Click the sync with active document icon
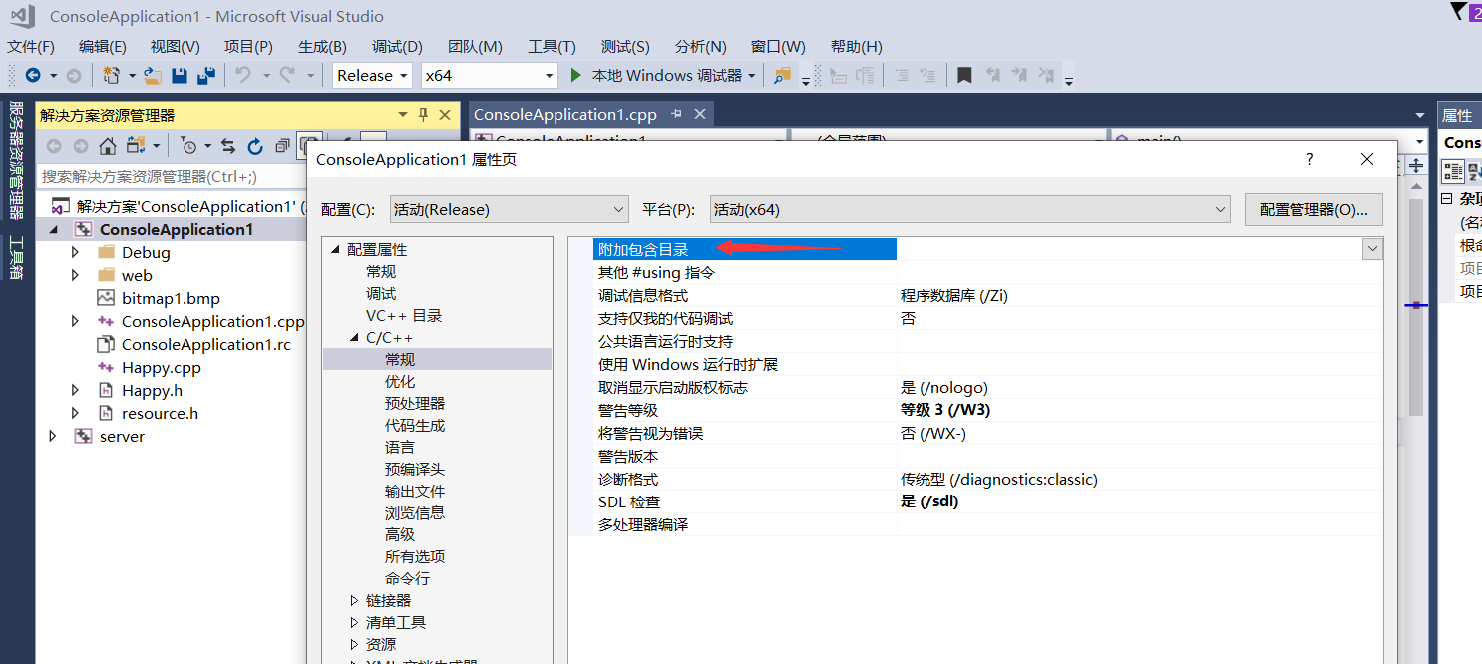Screen dimensions: 1482x664 [x=228, y=146]
